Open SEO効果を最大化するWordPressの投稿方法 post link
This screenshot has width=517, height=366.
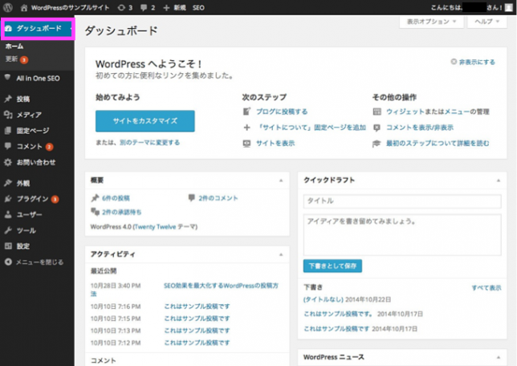point(221,286)
